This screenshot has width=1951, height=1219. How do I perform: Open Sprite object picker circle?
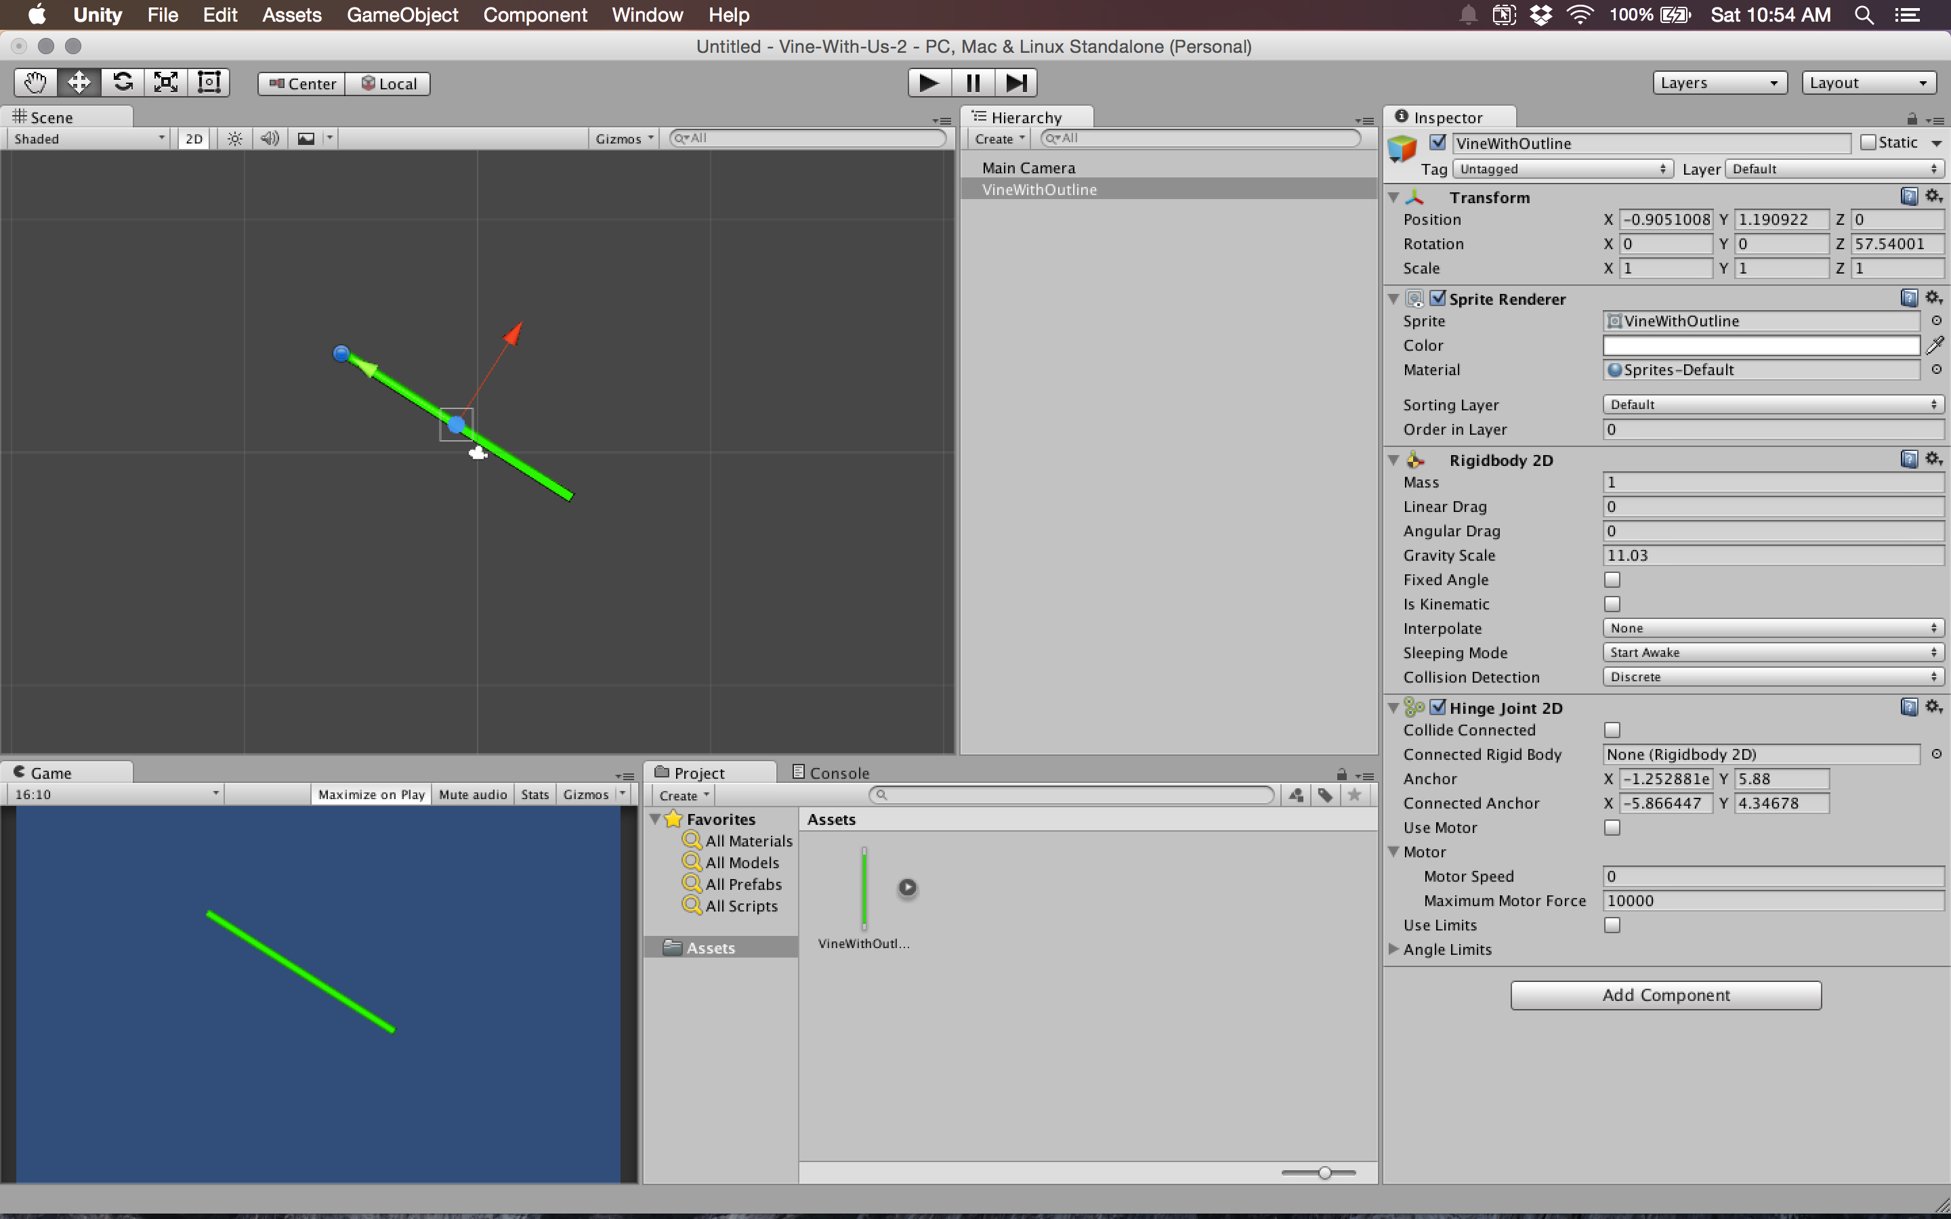tap(1937, 321)
